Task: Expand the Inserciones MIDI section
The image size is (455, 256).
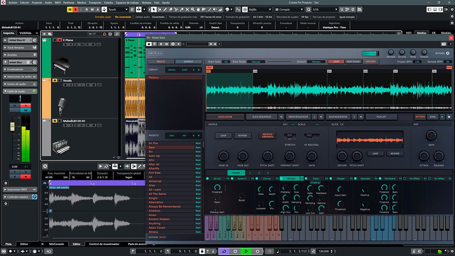Action: pyautogui.click(x=20, y=189)
